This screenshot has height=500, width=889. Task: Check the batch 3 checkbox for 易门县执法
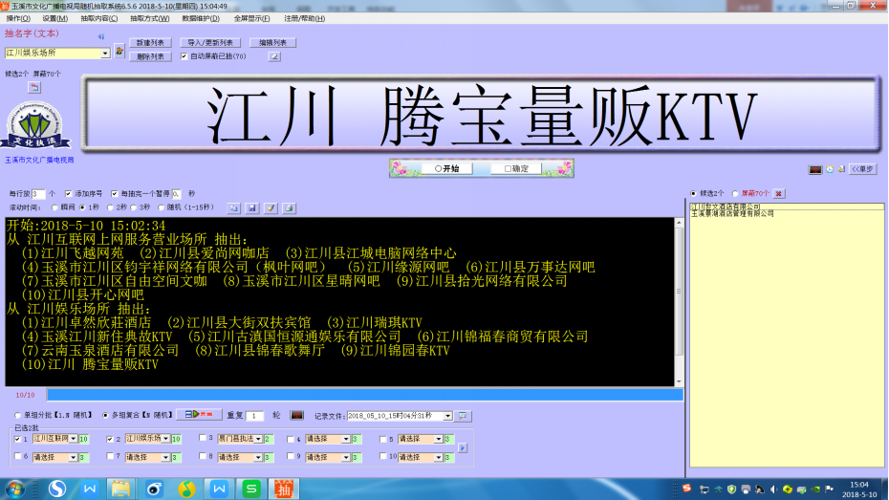pyautogui.click(x=203, y=438)
